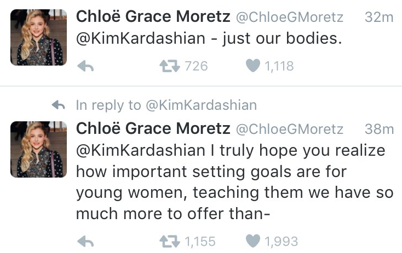Click the 38m timestamp
The image size is (402, 253).
coord(379,129)
